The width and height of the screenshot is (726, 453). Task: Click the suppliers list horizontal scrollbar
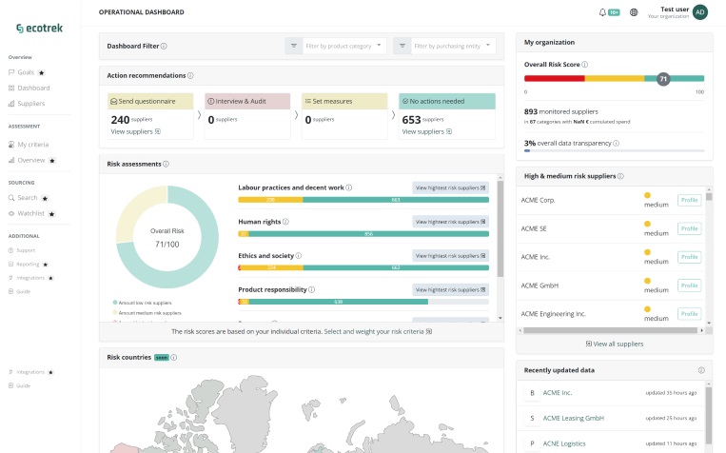tap(610, 330)
